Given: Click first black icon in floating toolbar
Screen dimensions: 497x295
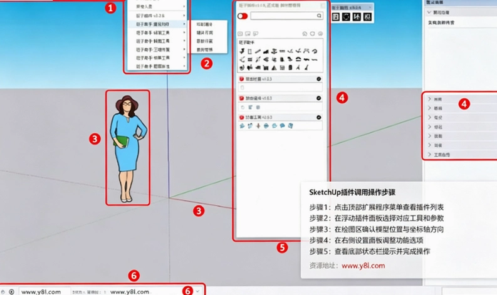Looking at the screenshot, I should [x=336, y=17].
